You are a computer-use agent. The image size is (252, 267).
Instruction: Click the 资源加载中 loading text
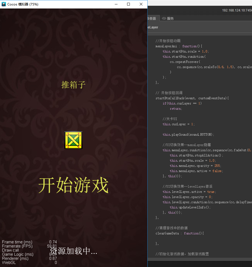pos(73,251)
